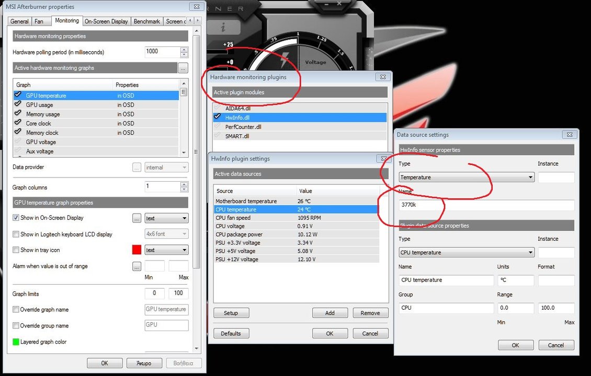This screenshot has height=376, width=591.
Task: Open the Data provider internal dropdown
Action: [x=167, y=168]
